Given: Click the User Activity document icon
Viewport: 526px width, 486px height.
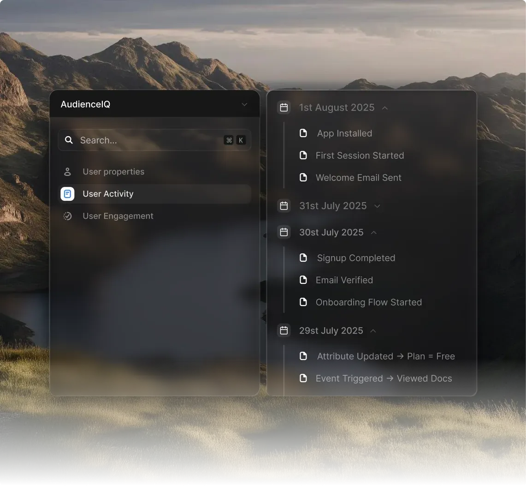Looking at the screenshot, I should click(67, 194).
